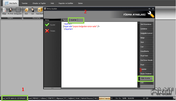Open the Kasa Banka safe icon
The image size is (176, 101).
pyautogui.click(x=40, y=11)
